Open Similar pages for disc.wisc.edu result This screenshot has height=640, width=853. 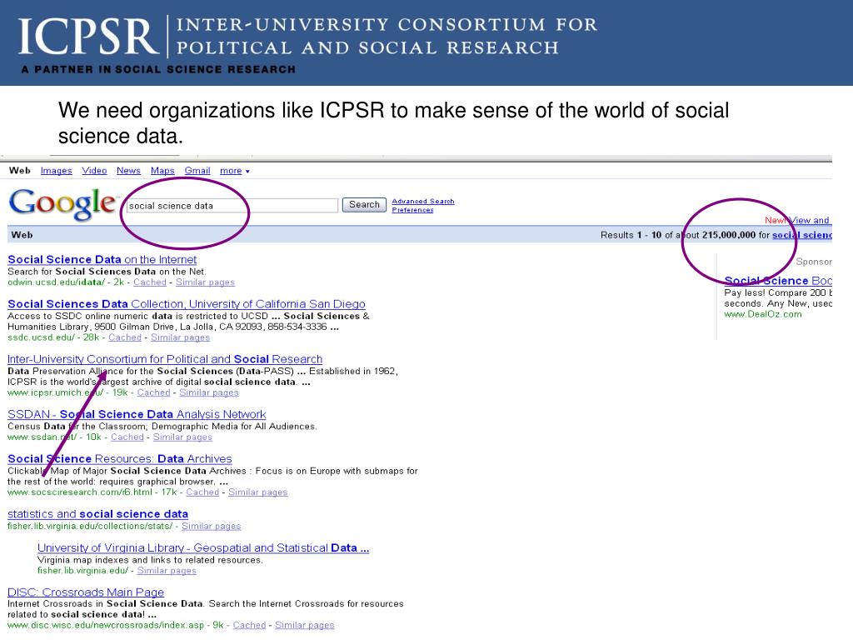coord(305,625)
